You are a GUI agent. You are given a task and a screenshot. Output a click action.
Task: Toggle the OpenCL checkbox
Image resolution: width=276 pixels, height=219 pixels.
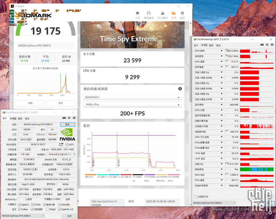coord(20,205)
